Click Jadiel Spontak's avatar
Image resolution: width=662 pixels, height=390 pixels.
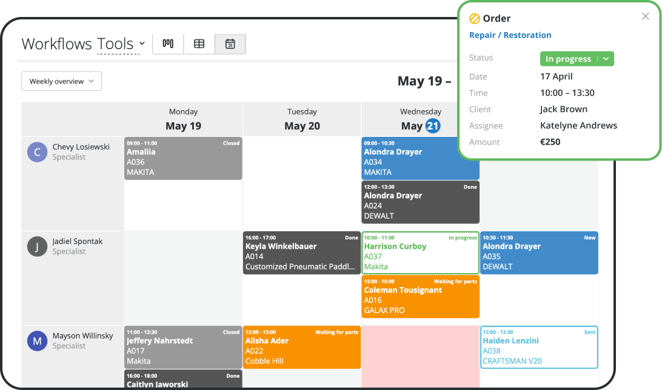coord(37,246)
